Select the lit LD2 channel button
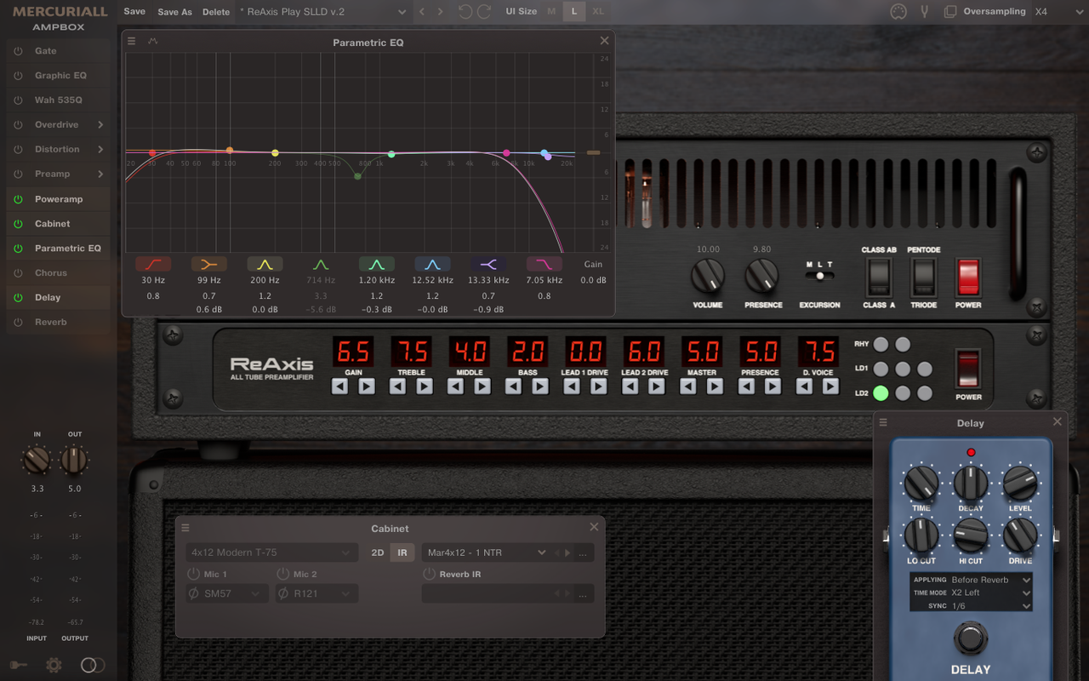 point(881,393)
